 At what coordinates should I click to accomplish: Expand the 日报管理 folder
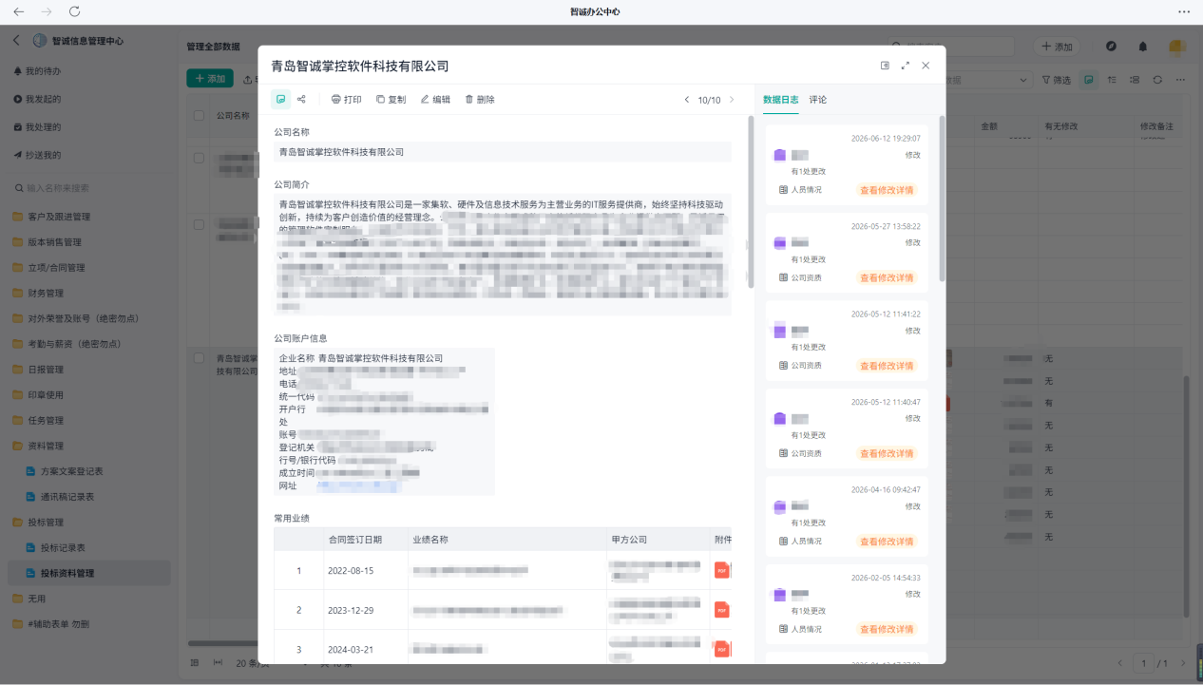[x=38, y=370]
